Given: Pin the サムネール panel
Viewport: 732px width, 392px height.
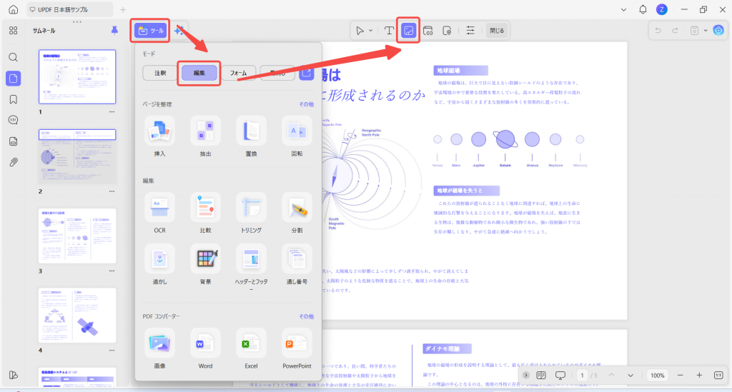Looking at the screenshot, I should [114, 31].
